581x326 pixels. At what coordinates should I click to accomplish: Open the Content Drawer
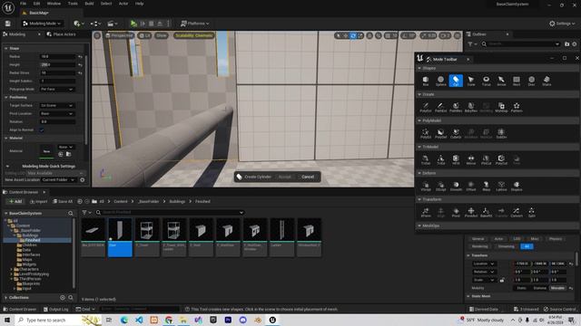(x=20, y=309)
